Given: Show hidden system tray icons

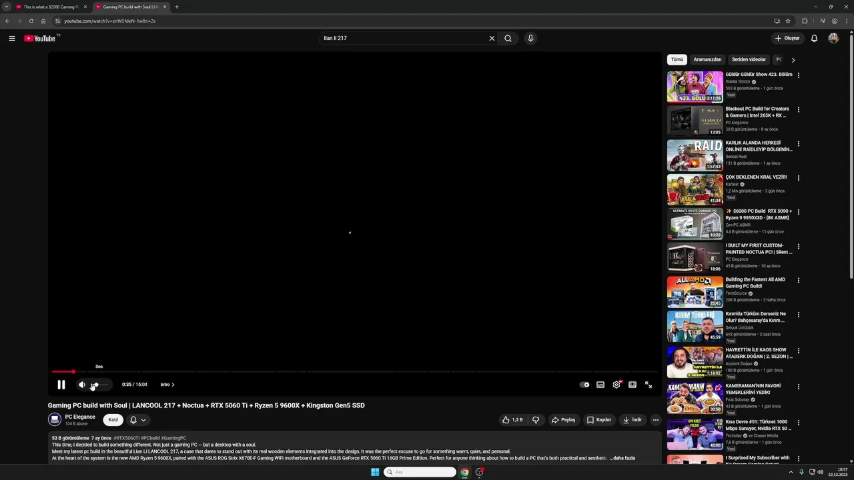Looking at the screenshot, I should tap(791, 472).
